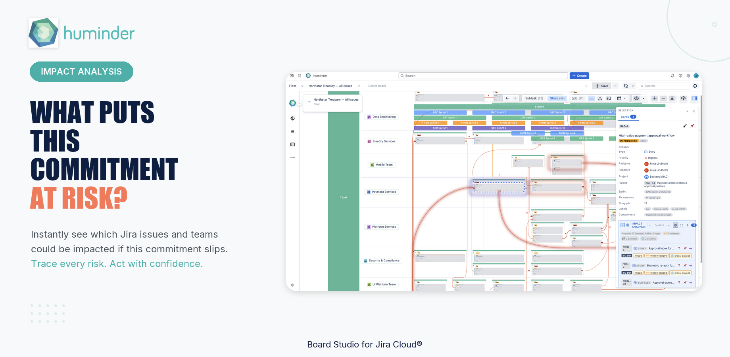Viewport: 730px width, 357px height.
Task: Toggle Subtask (73) filter chip
Action: click(534, 98)
